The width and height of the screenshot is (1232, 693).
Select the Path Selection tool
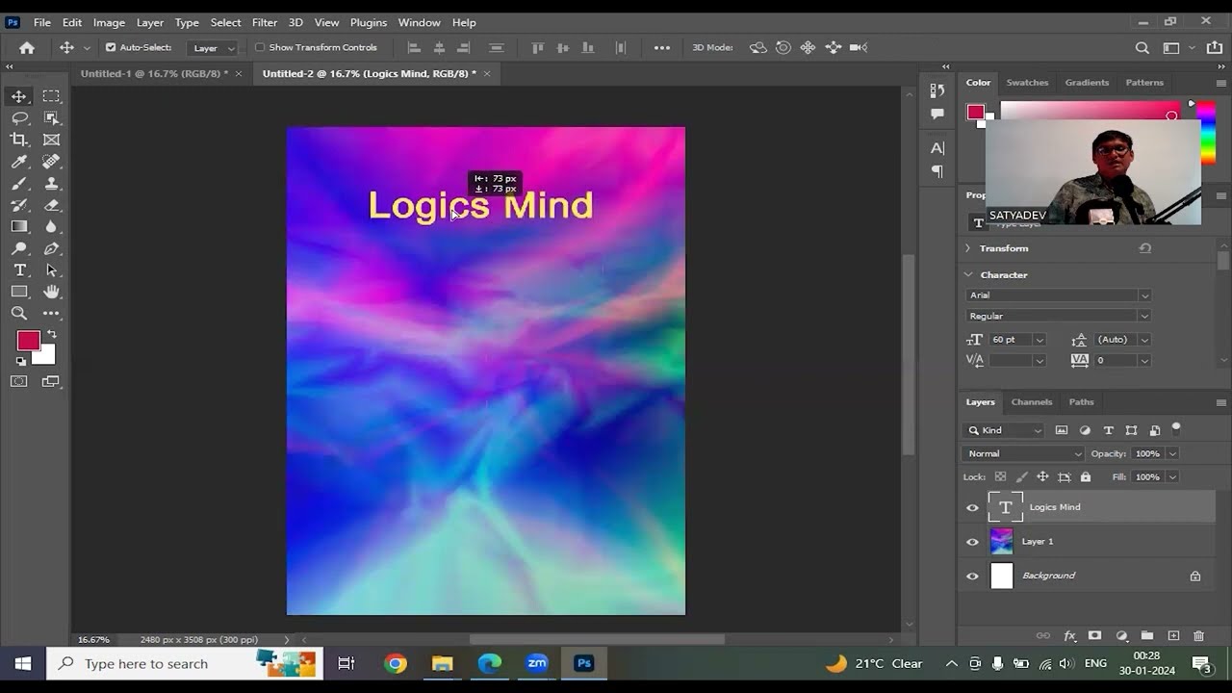pos(51,270)
